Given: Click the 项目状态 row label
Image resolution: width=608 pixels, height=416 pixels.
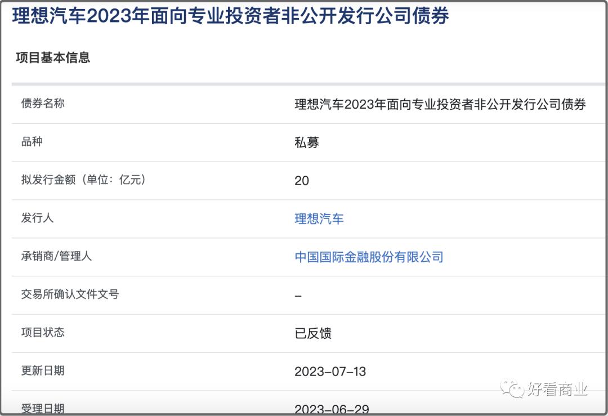Looking at the screenshot, I should click(x=43, y=332).
